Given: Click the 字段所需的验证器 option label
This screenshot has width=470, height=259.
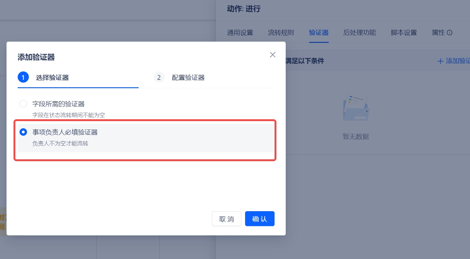Looking at the screenshot, I should tap(58, 104).
